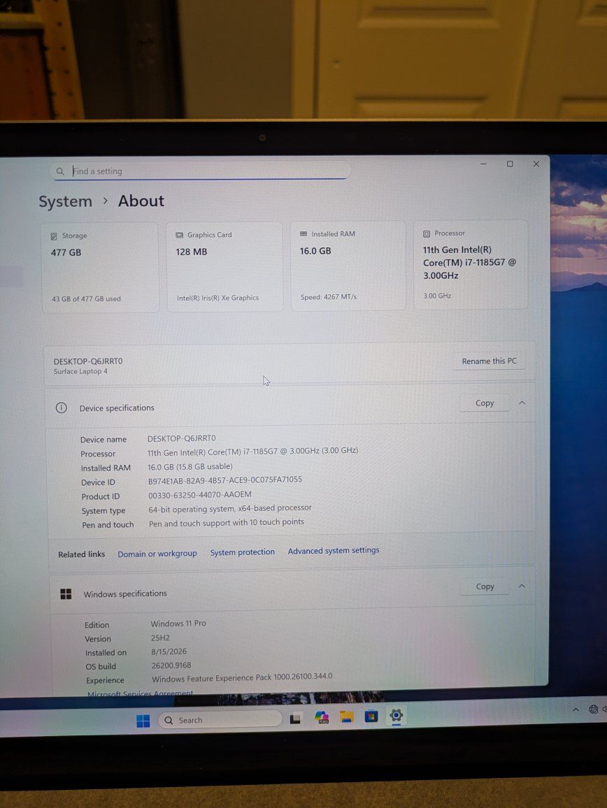Close the Settings window
Image resolution: width=607 pixels, height=808 pixels.
pos(536,164)
